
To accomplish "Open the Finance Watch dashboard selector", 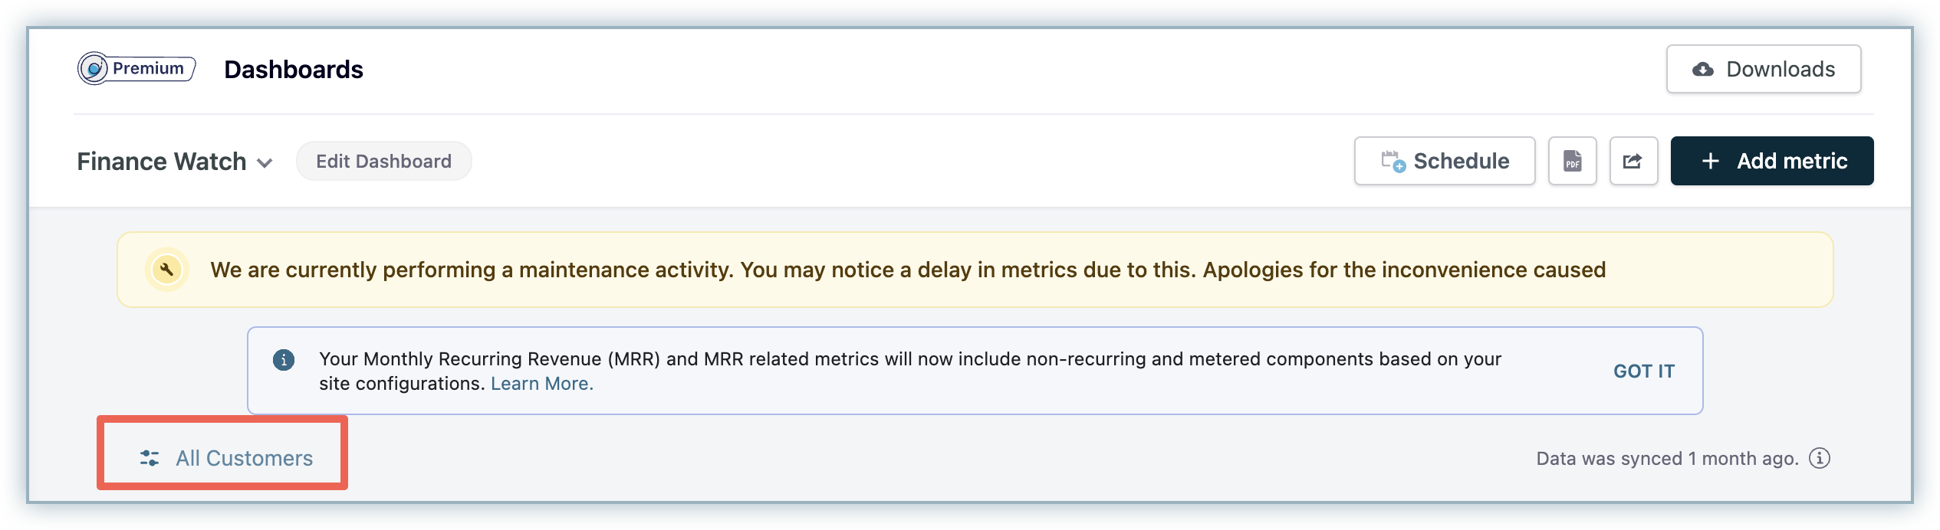I will pyautogui.click(x=162, y=162).
